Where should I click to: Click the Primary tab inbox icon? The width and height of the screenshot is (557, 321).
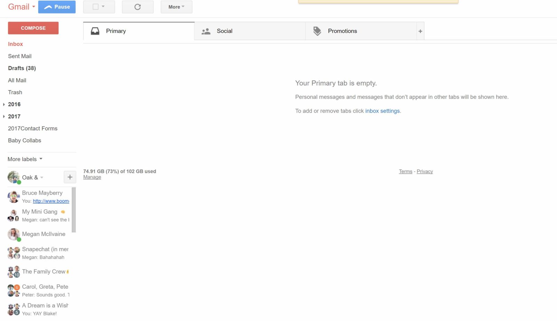coord(95,31)
